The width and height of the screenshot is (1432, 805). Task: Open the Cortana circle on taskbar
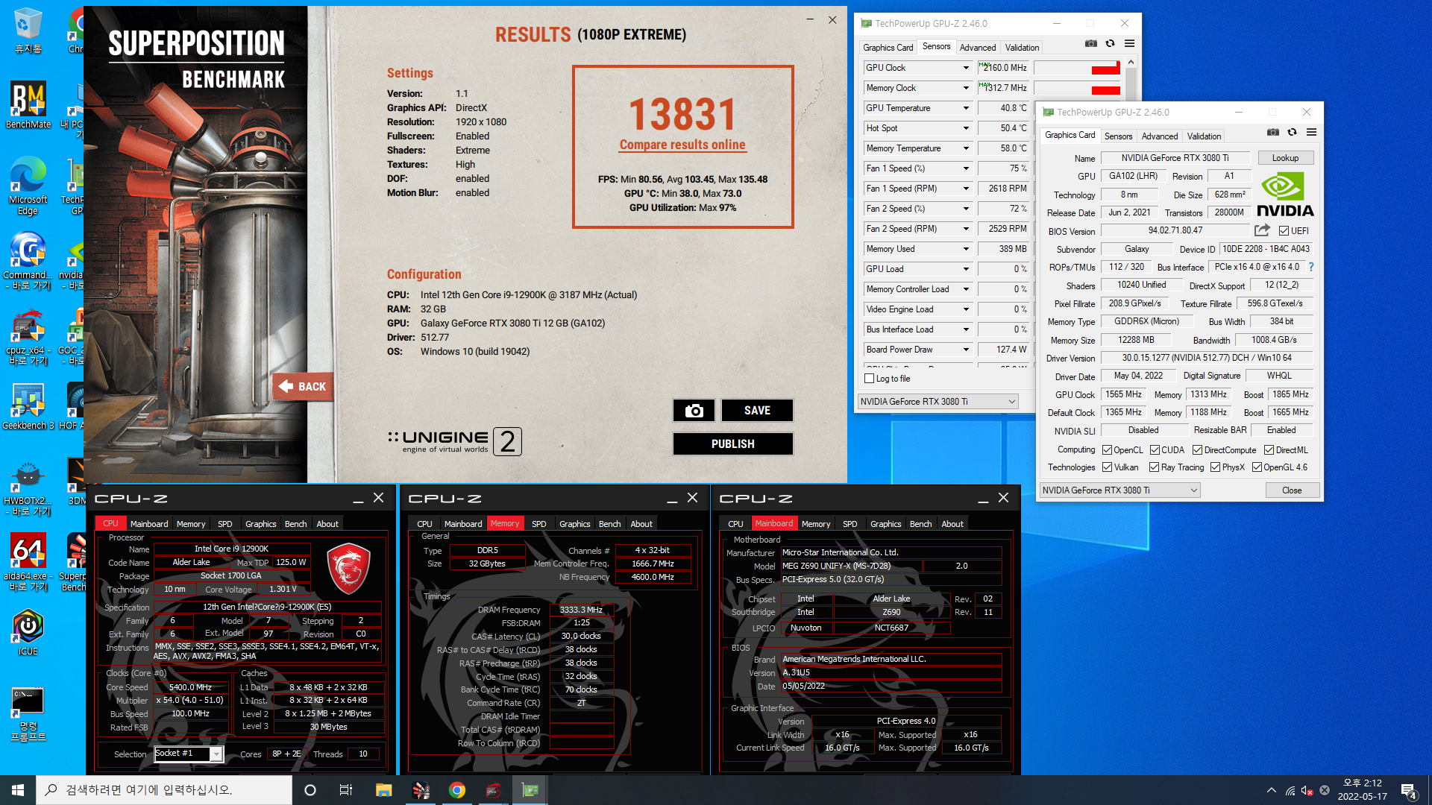[x=310, y=790]
